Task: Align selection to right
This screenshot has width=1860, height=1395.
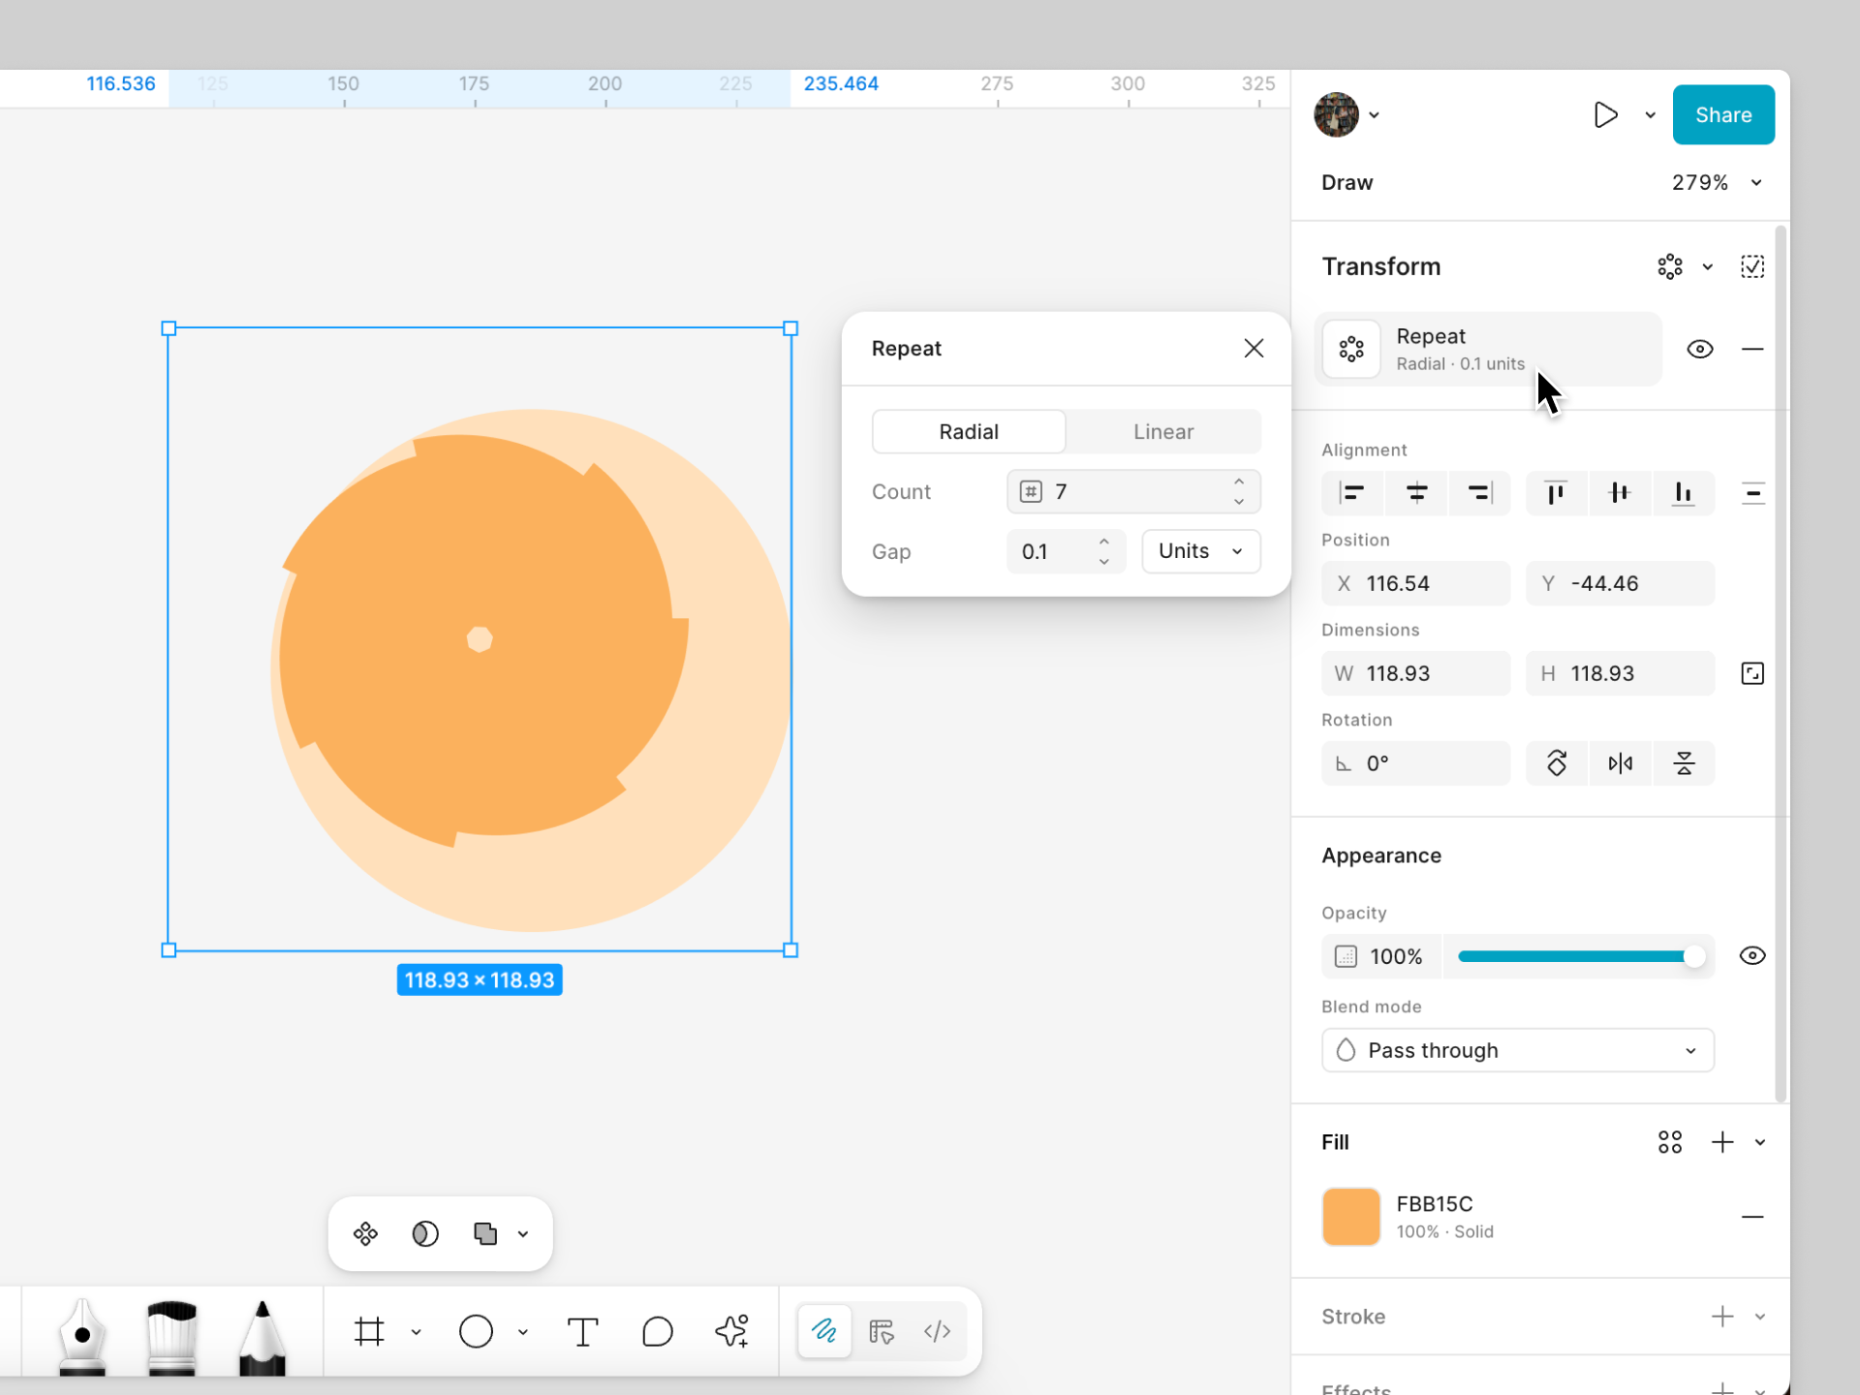Action: click(x=1479, y=493)
